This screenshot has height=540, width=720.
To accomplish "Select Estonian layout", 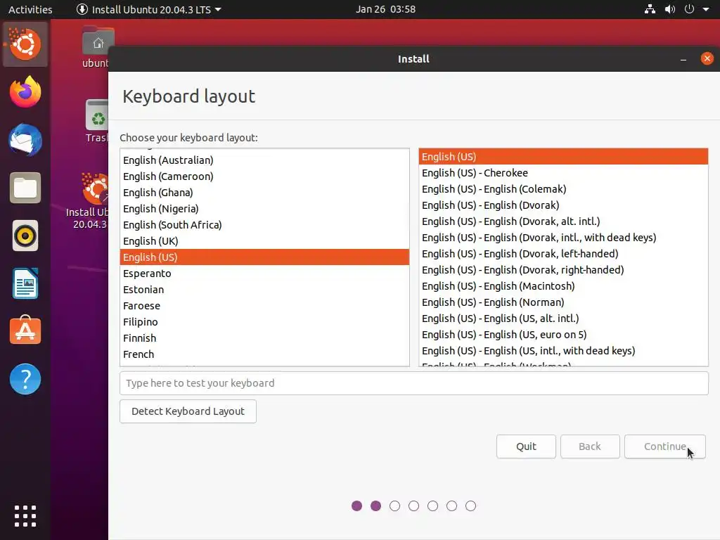I will point(264,289).
